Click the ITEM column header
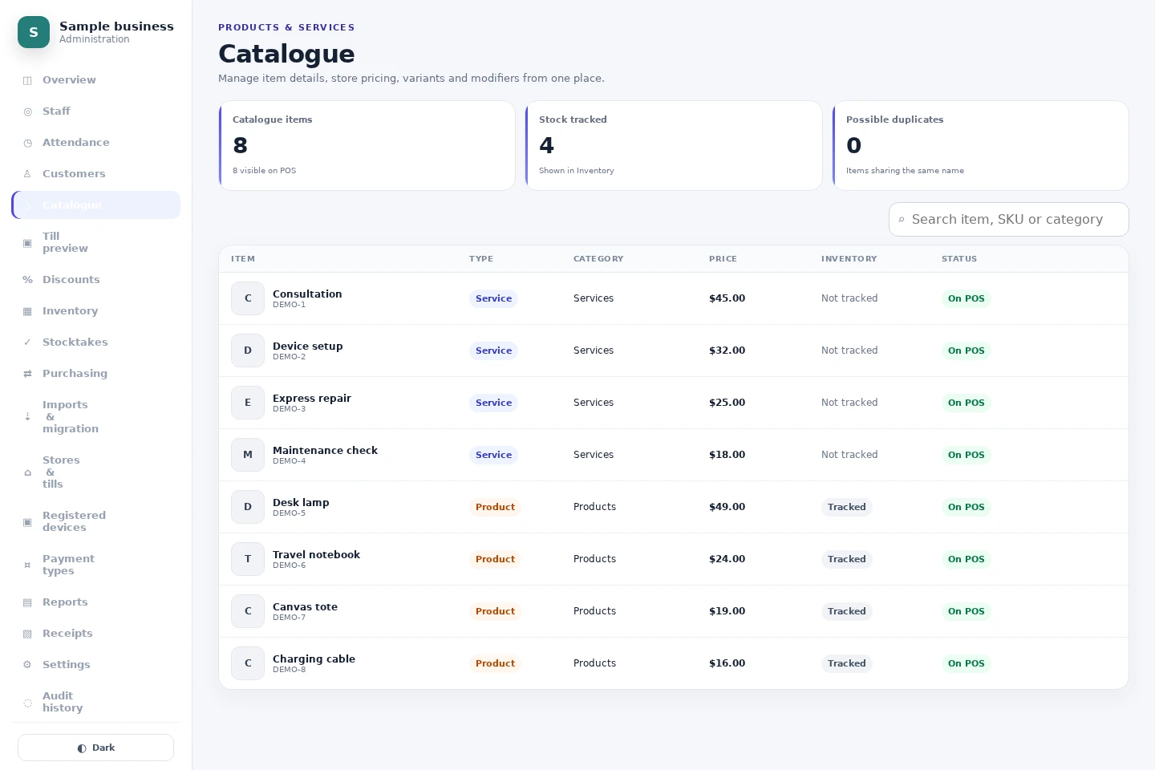 (x=243, y=259)
